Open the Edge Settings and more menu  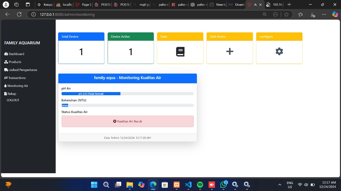point(324,15)
